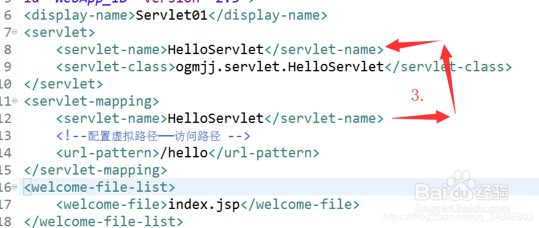Click the /hello url-pattern value
This screenshot has height=228, width=539.
tap(184, 152)
